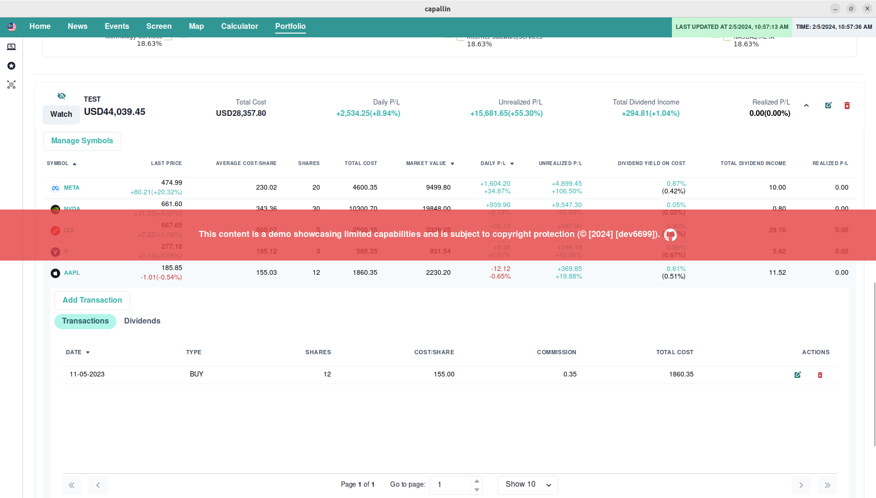Sort transactions by Date arrow

[88, 352]
